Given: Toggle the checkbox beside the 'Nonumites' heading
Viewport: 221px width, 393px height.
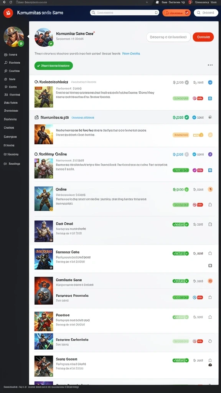Looking at the screenshot, I should [x=36, y=117].
